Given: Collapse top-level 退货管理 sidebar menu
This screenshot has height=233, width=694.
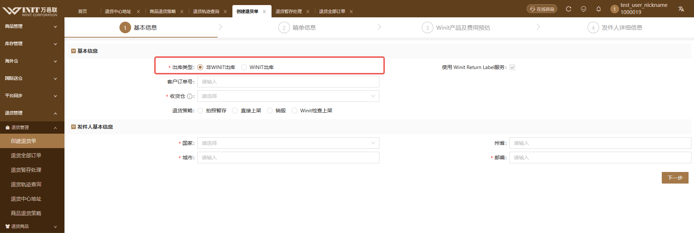Looking at the screenshot, I should [32, 113].
